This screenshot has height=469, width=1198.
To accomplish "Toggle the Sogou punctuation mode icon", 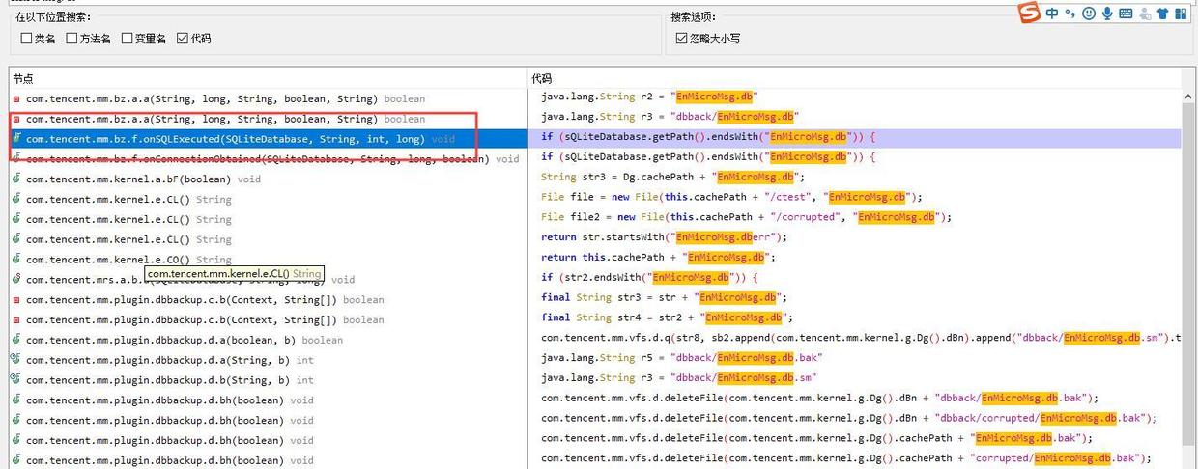I will pyautogui.click(x=1070, y=14).
